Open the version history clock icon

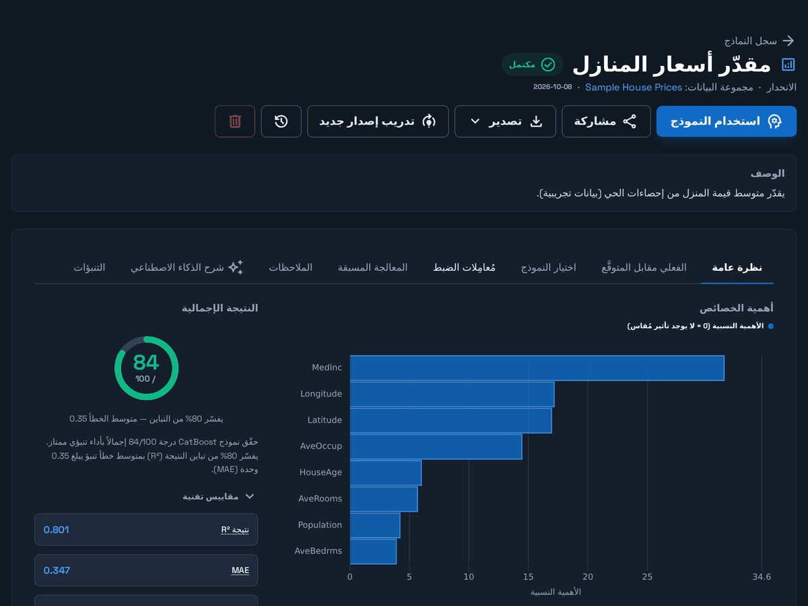point(281,121)
